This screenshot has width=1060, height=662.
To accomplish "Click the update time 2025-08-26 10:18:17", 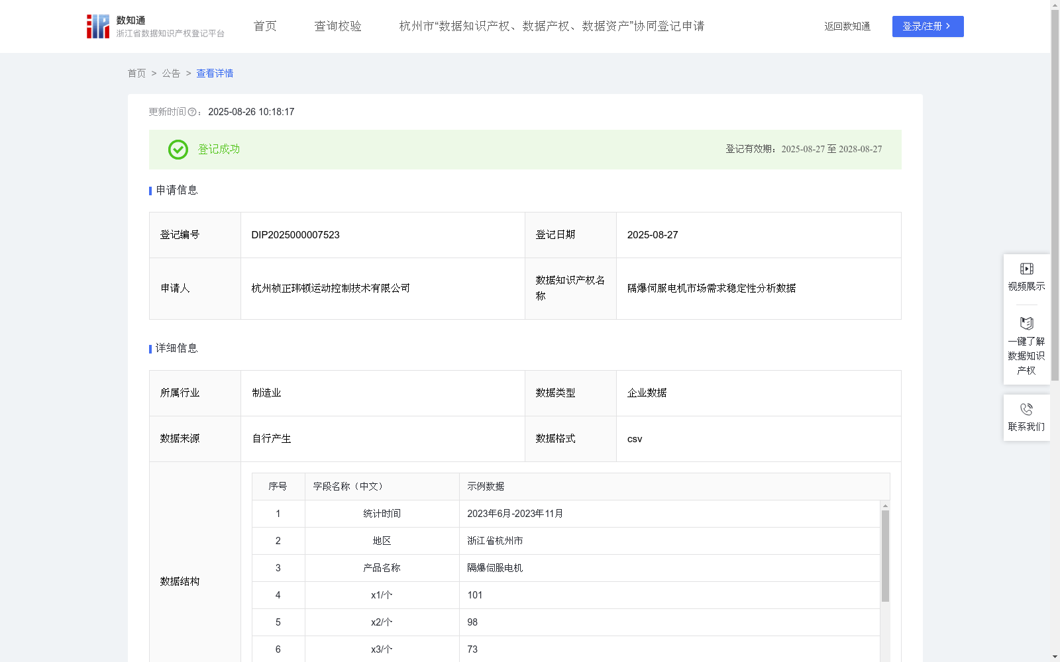I will [x=251, y=113].
